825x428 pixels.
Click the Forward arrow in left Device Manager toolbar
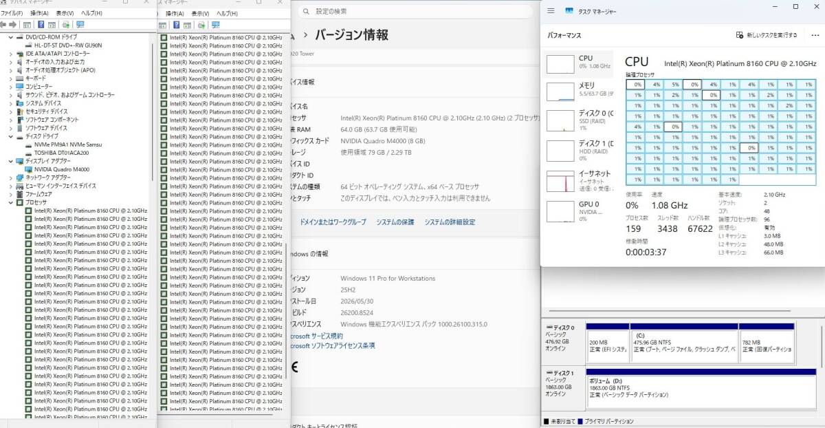click(13, 25)
